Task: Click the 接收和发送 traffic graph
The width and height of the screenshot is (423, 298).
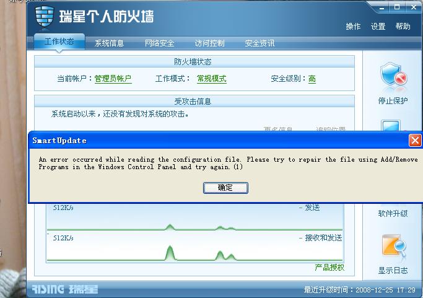Action: pos(194,247)
